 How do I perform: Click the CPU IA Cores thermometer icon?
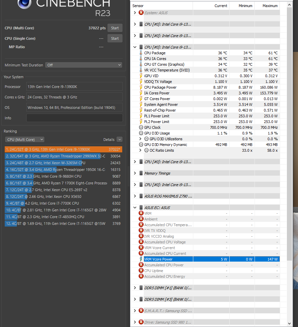click(x=141, y=59)
